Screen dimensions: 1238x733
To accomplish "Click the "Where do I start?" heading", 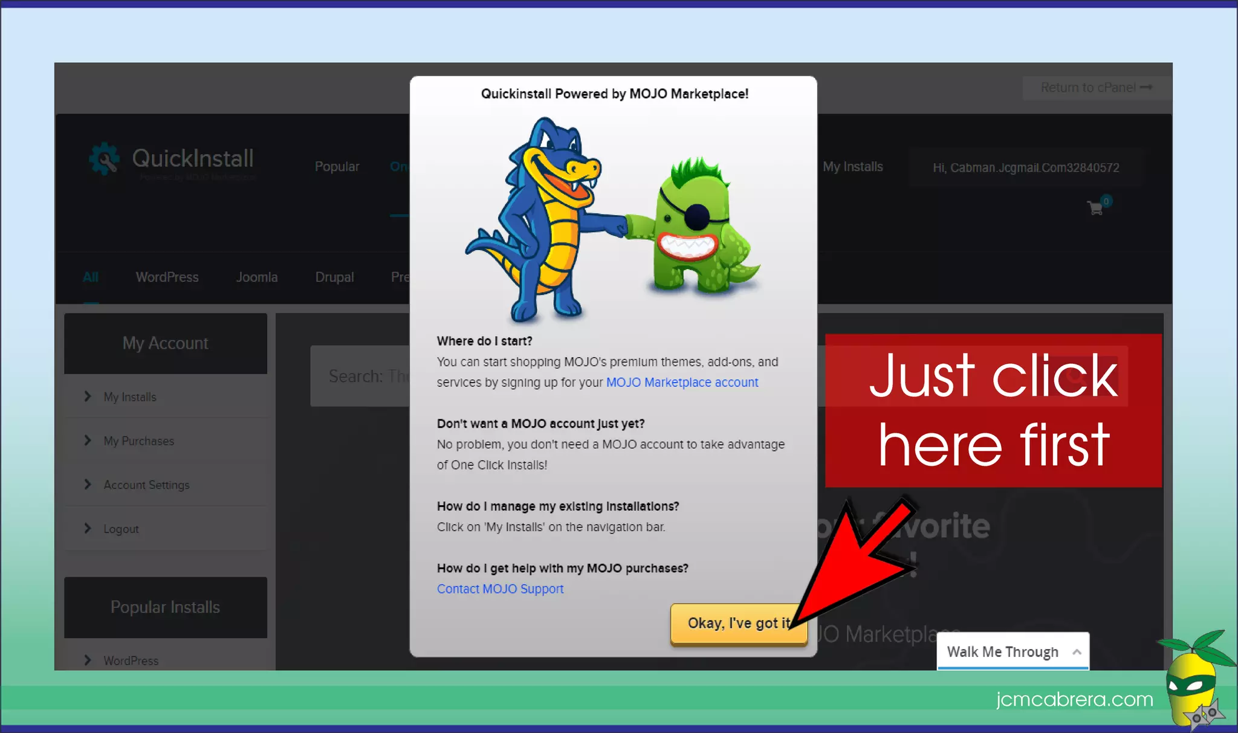I will coord(484,341).
